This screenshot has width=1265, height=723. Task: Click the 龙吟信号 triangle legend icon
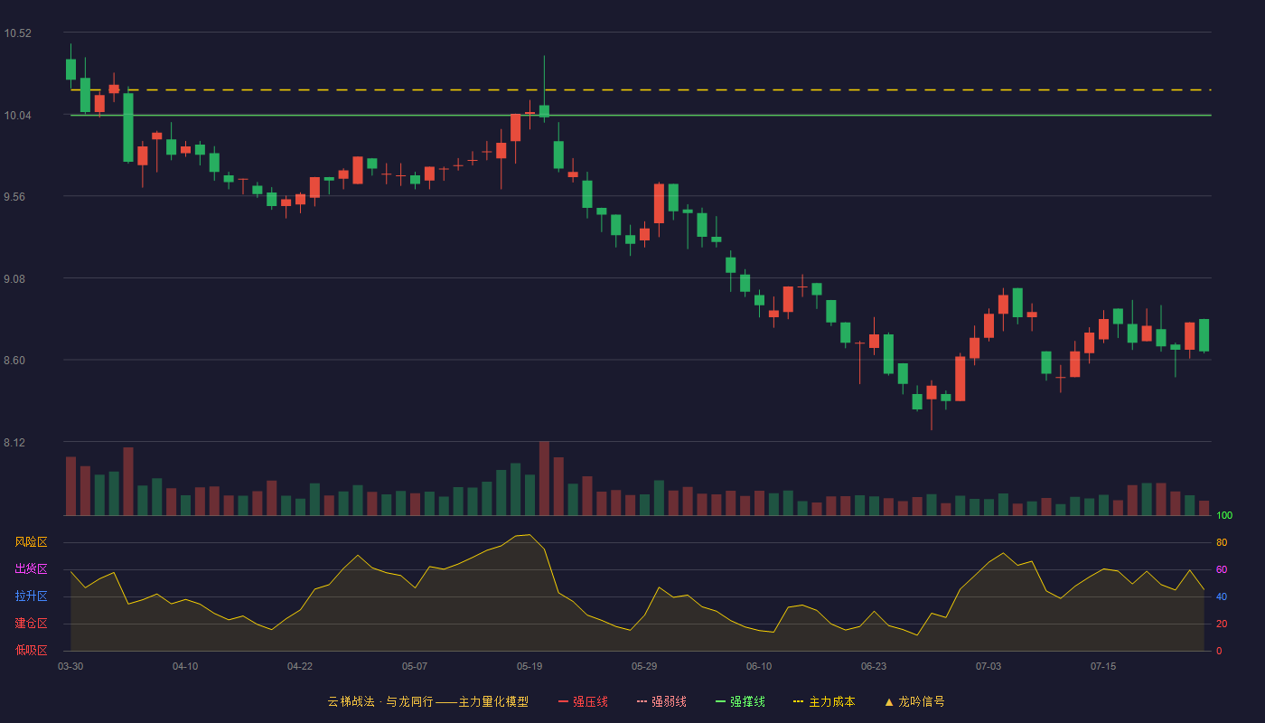(889, 701)
